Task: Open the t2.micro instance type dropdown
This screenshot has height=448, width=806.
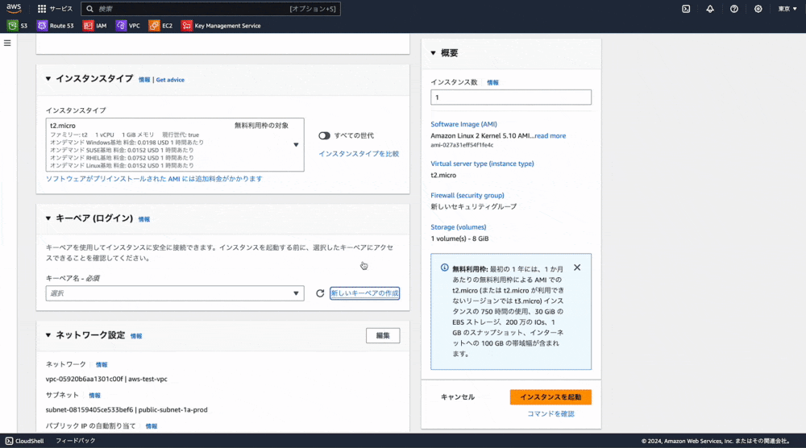Action: tap(175, 145)
